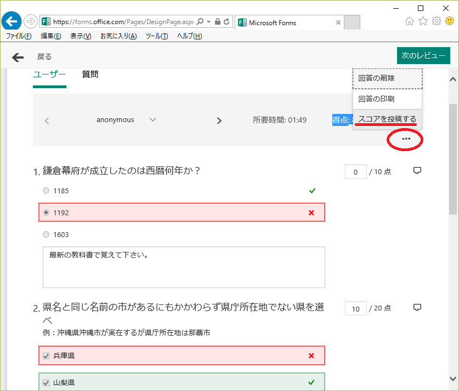
Task: Expand the anonymous respondent dropdown
Action: [153, 120]
